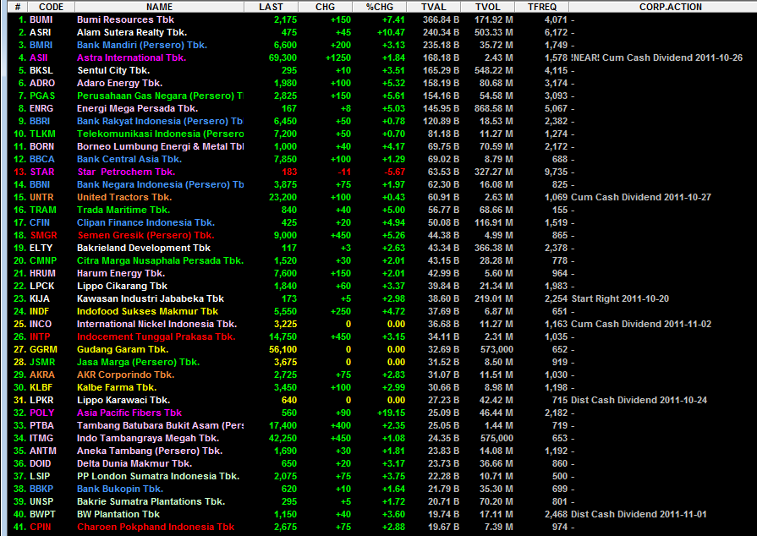Sort by the NAME column header

coord(159,7)
